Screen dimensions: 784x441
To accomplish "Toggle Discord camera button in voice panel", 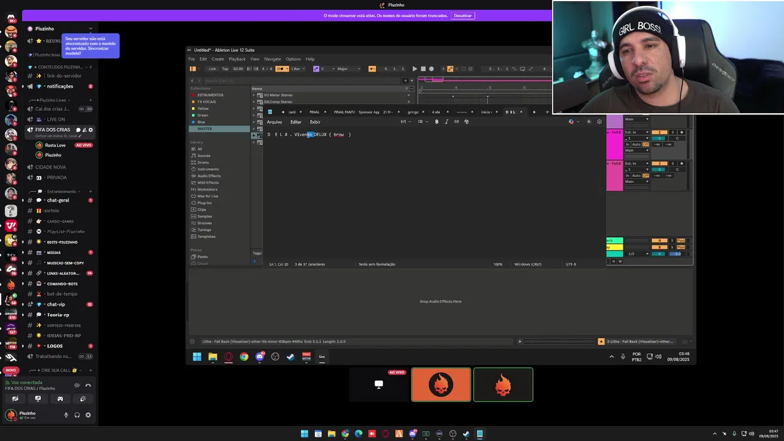I will pyautogui.click(x=15, y=399).
